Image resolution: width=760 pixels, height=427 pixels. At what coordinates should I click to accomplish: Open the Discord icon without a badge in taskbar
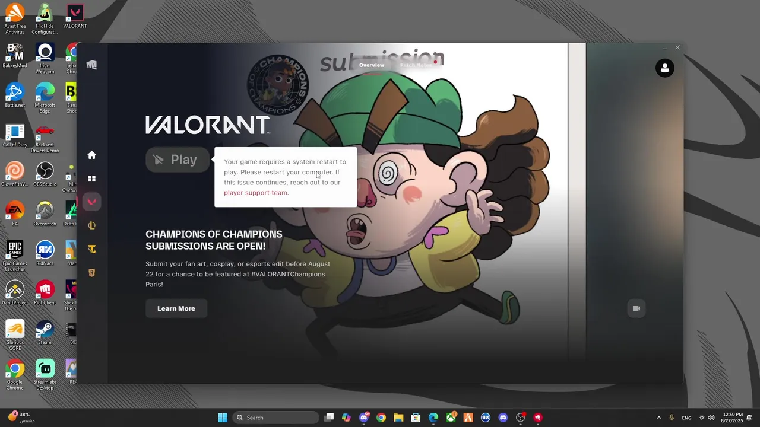point(503,418)
